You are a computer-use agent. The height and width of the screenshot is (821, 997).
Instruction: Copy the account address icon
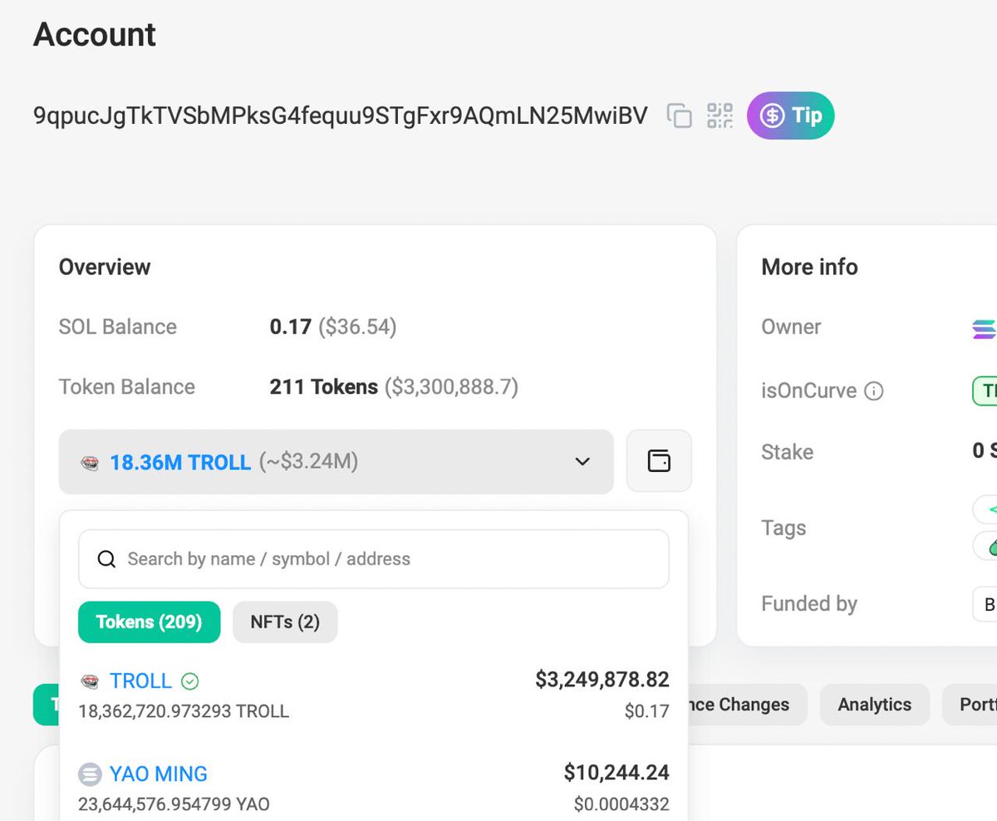(680, 116)
